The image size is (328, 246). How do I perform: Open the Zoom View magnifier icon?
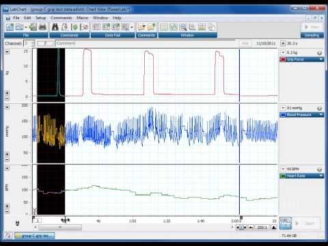point(183,27)
